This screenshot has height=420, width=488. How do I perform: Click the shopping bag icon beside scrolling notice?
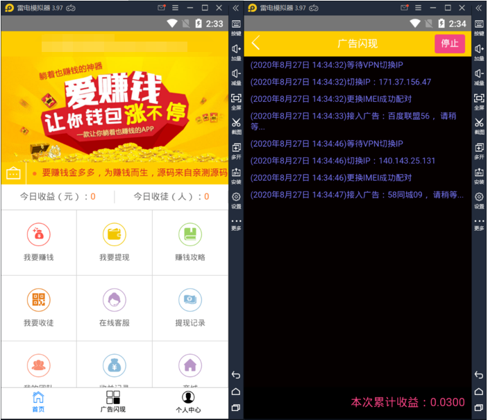(13, 173)
